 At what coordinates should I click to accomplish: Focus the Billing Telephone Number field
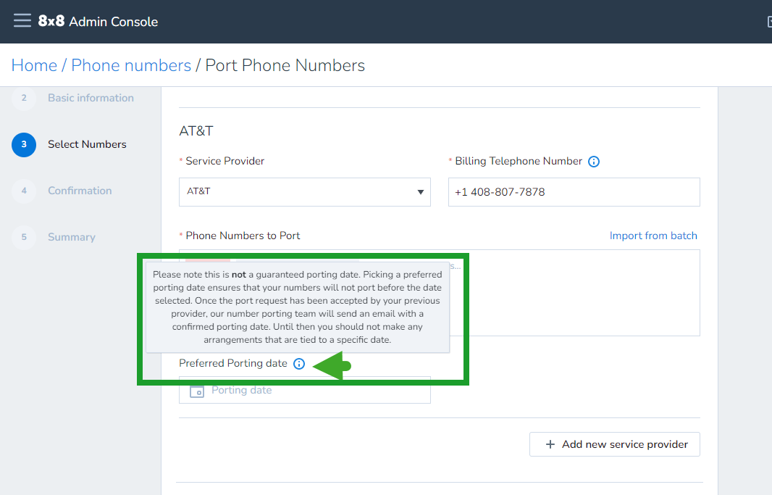click(574, 192)
